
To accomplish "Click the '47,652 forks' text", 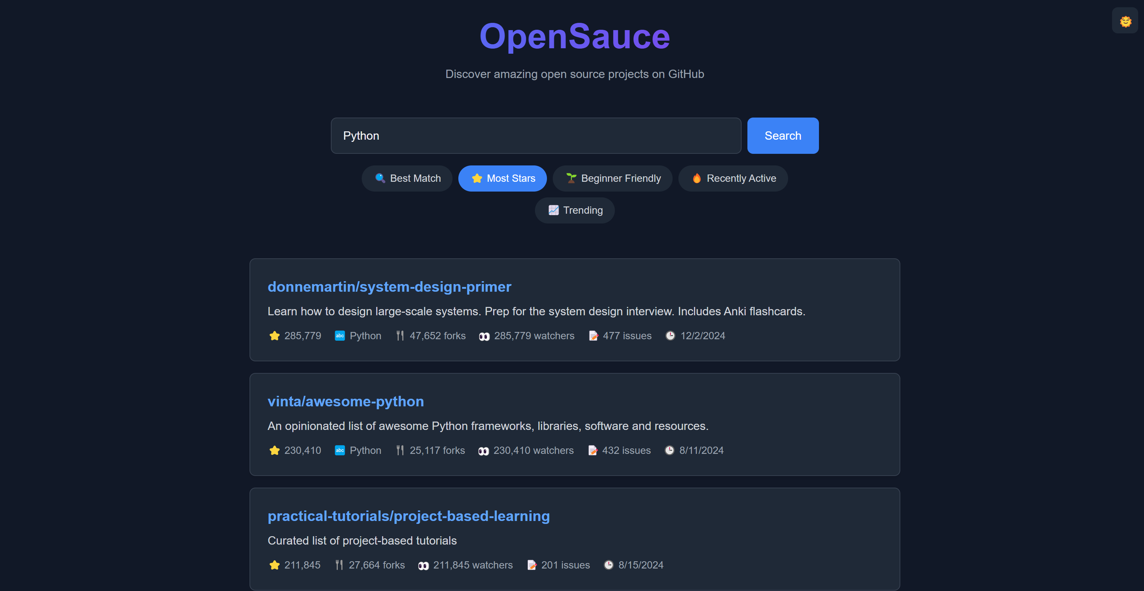I will coord(437,336).
